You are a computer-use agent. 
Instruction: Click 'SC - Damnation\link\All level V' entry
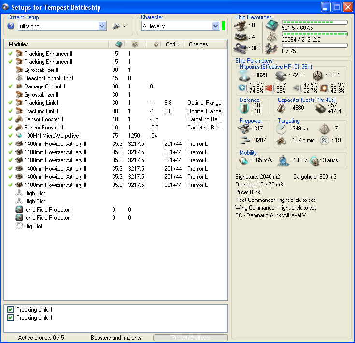pyautogui.click(x=270, y=215)
